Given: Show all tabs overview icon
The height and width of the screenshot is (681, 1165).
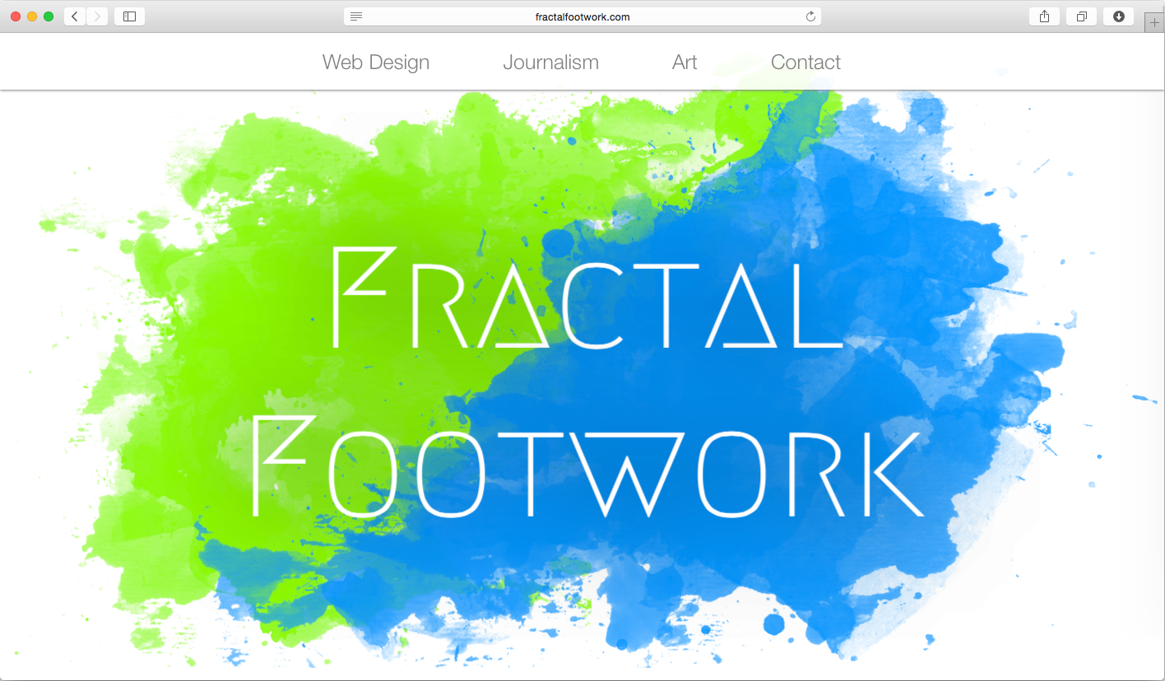Looking at the screenshot, I should [x=1081, y=16].
